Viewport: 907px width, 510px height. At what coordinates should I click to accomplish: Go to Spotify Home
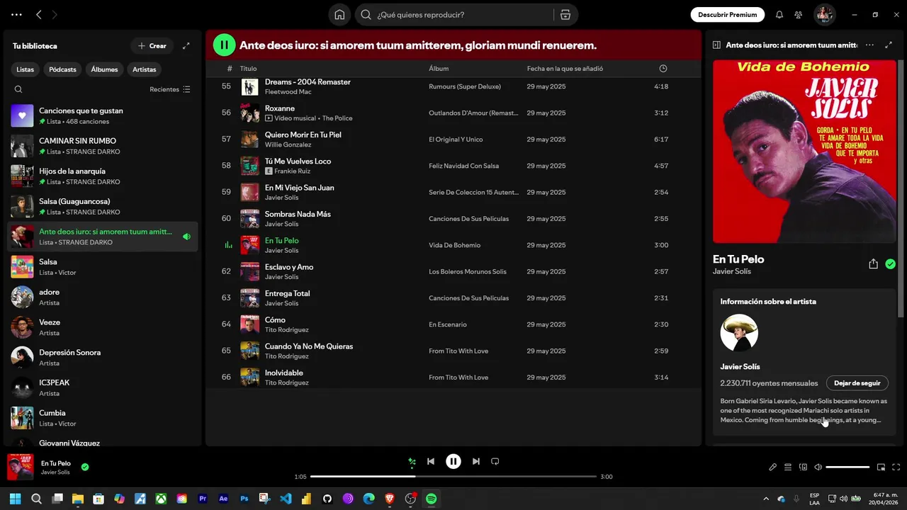tap(339, 15)
